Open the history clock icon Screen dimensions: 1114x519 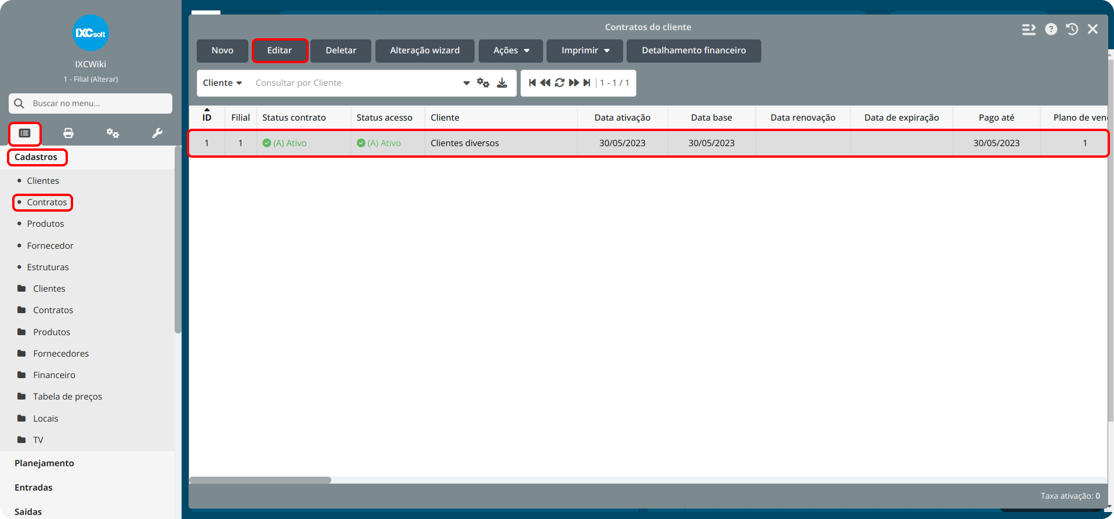1072,29
